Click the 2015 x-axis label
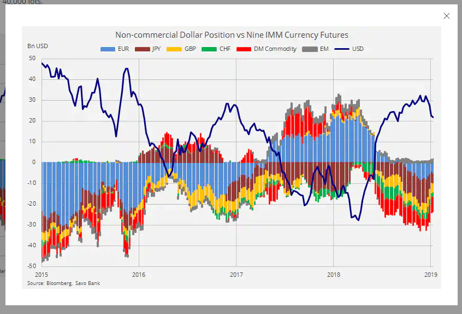462x314 pixels. point(42,275)
